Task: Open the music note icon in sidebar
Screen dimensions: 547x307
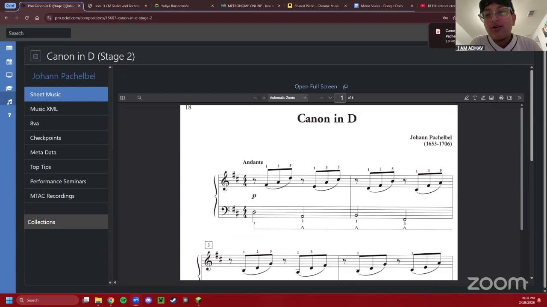Action: click(9, 101)
